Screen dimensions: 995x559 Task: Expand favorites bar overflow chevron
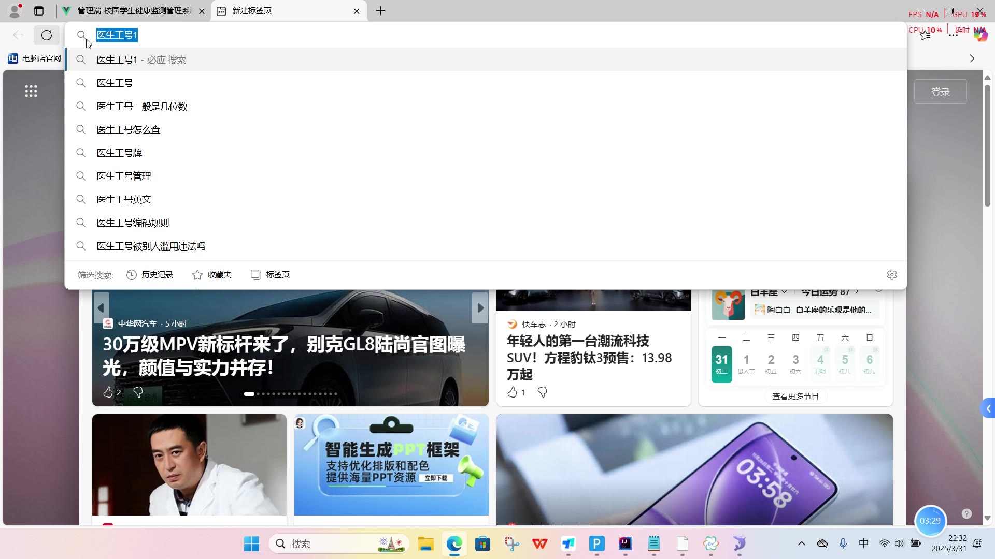972,58
